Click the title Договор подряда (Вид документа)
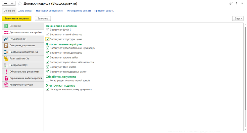Viewport: 247px width, 133px height. tap(50, 3)
